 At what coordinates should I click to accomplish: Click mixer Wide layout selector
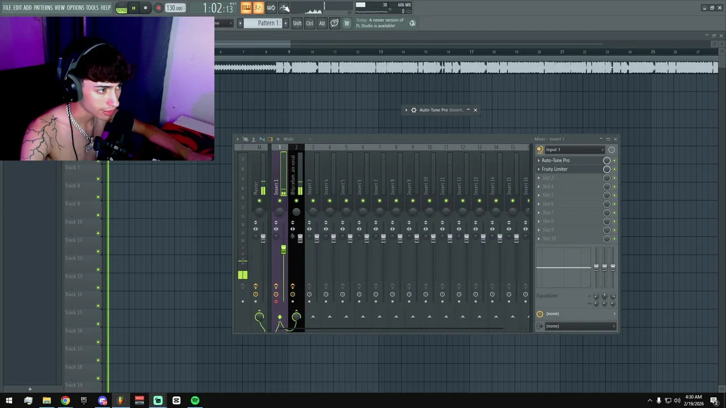pos(288,139)
